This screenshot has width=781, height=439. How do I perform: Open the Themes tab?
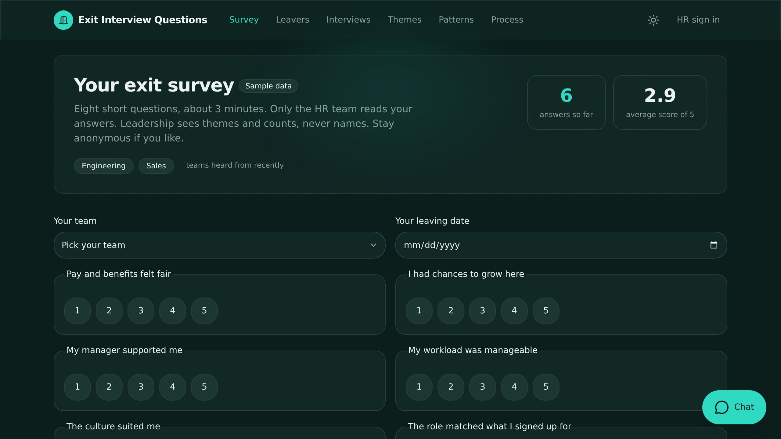pos(405,20)
